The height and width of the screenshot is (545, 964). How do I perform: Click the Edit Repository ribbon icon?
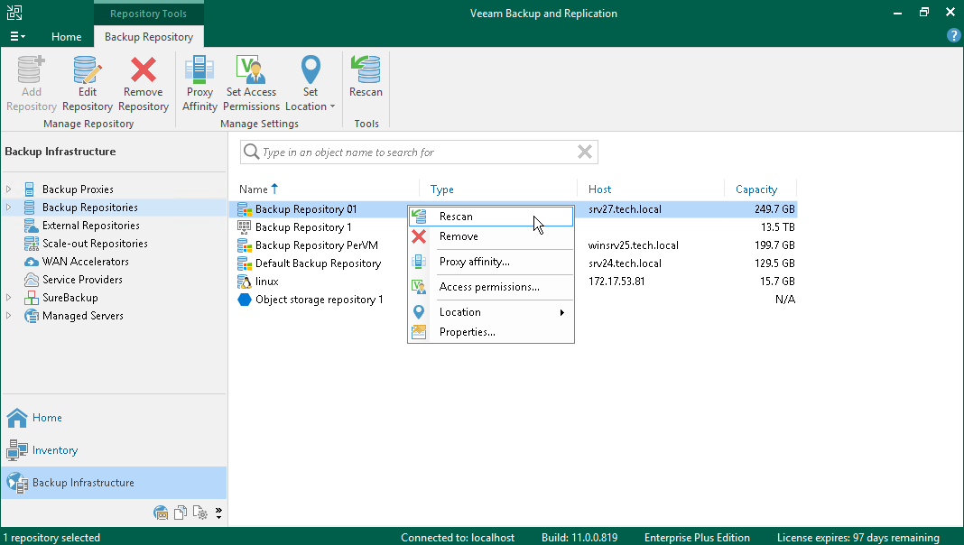pos(88,84)
